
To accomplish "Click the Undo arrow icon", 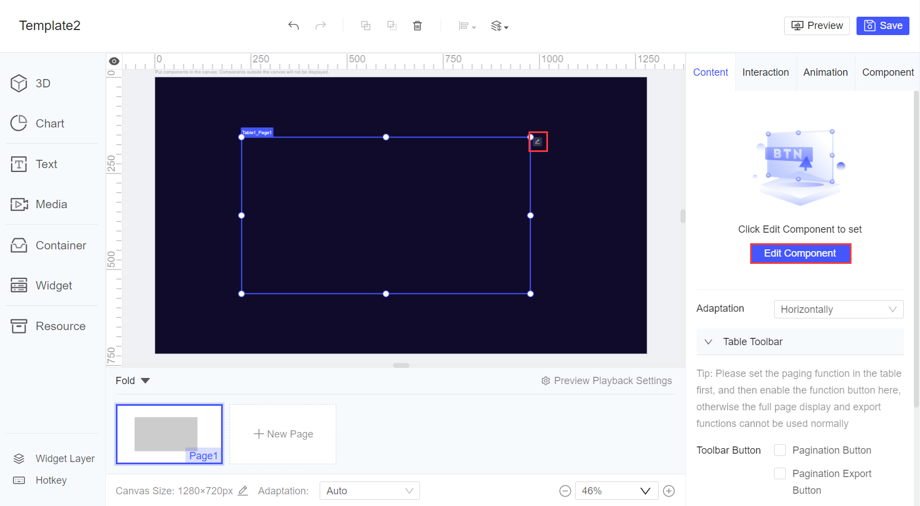I will [293, 26].
